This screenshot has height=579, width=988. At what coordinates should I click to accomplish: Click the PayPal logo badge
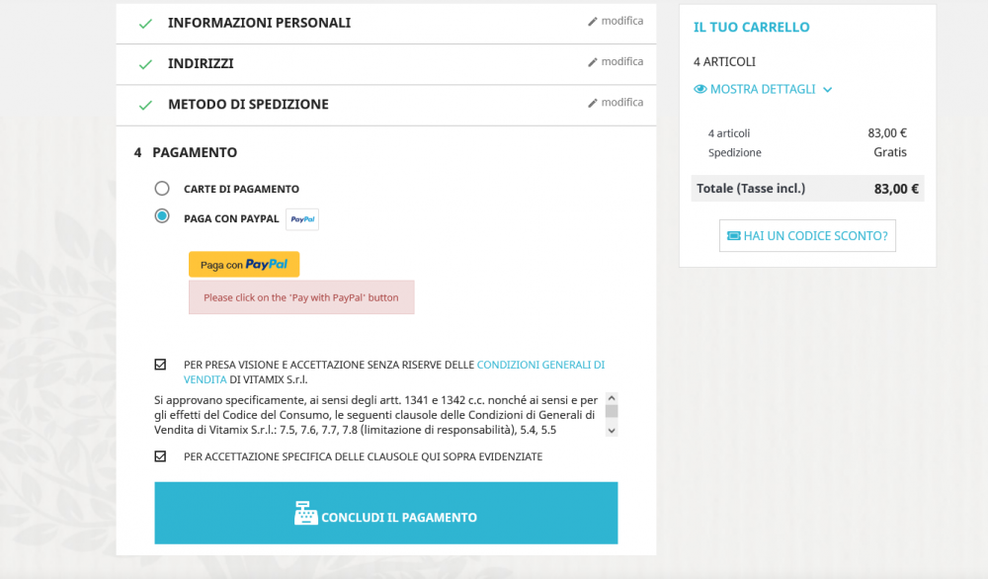pyautogui.click(x=302, y=219)
